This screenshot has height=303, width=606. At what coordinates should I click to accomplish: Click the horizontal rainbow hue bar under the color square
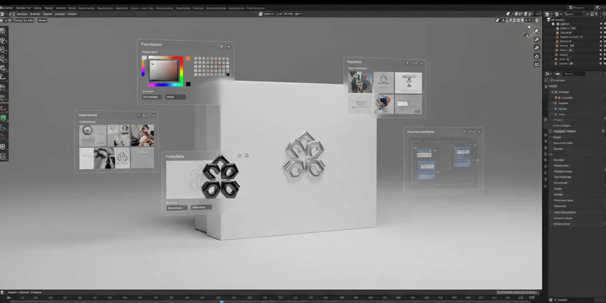click(x=166, y=85)
